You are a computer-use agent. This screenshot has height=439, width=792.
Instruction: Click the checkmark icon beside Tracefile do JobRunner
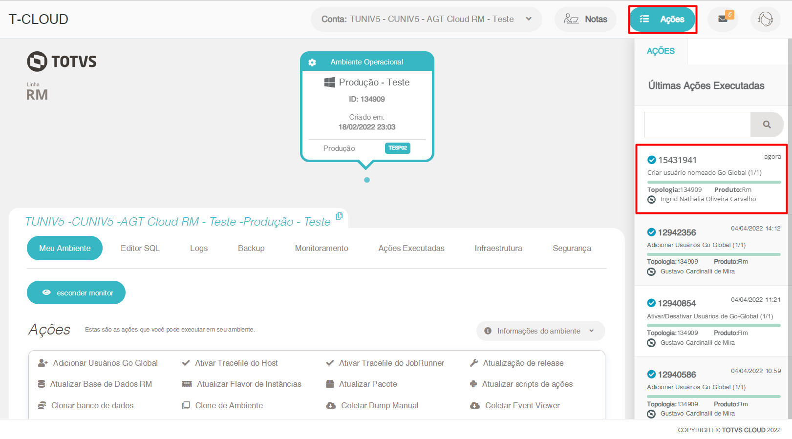[330, 363]
